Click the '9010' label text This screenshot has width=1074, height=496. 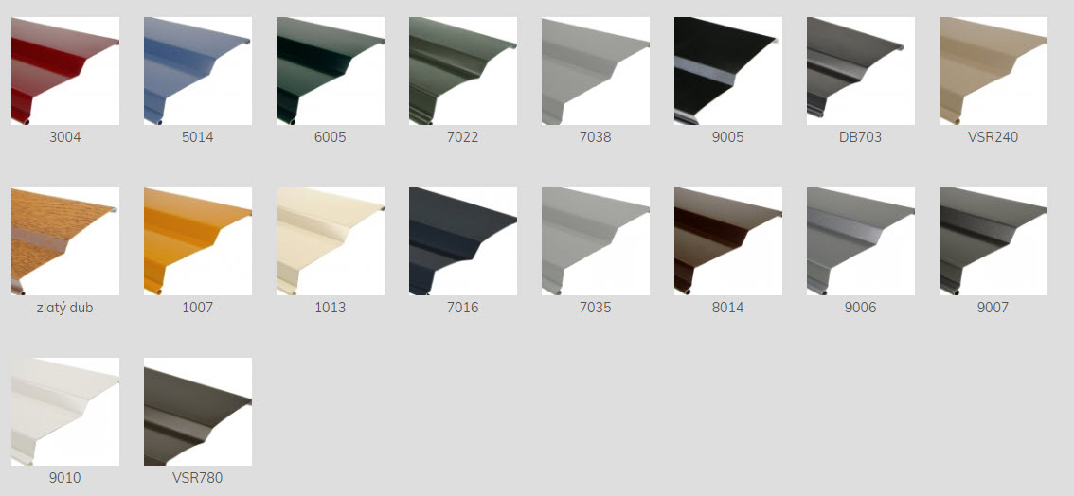65,478
